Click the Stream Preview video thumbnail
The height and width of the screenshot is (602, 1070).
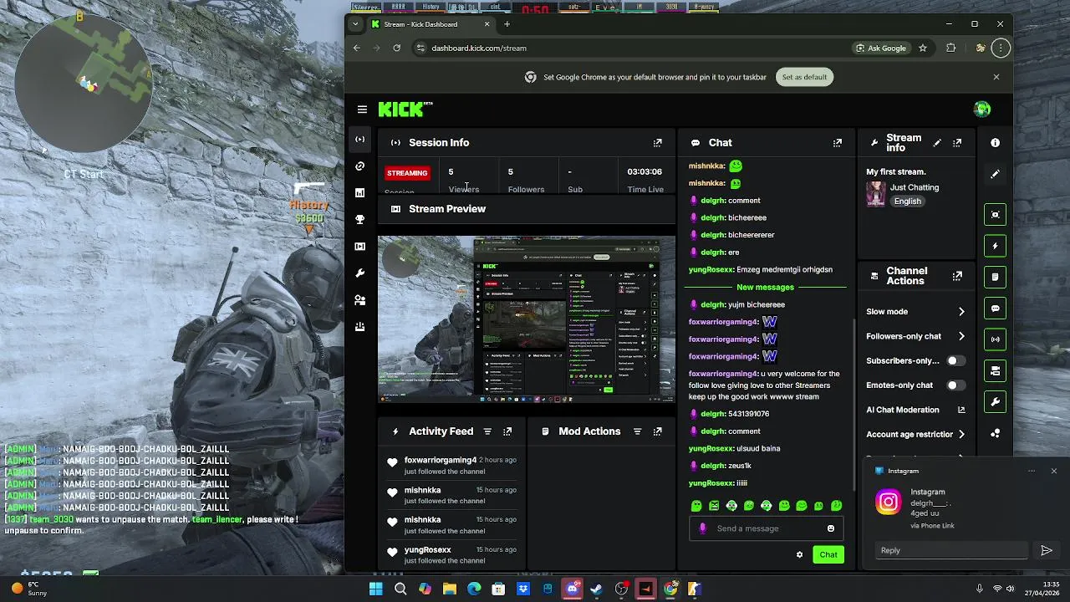point(527,319)
